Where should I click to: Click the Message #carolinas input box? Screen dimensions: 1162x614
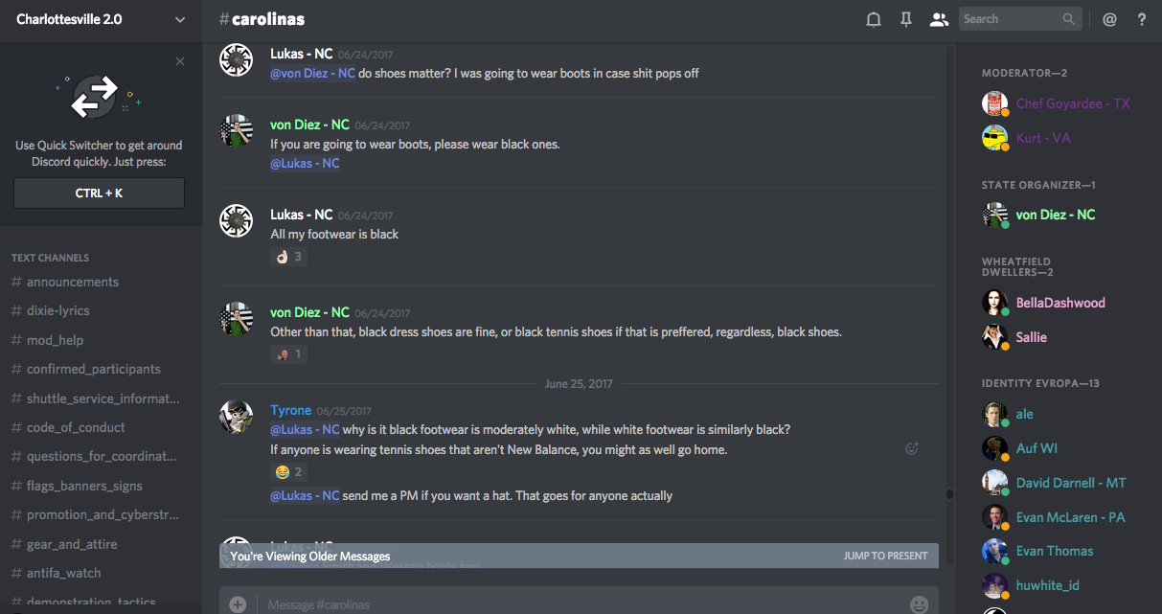click(575, 604)
